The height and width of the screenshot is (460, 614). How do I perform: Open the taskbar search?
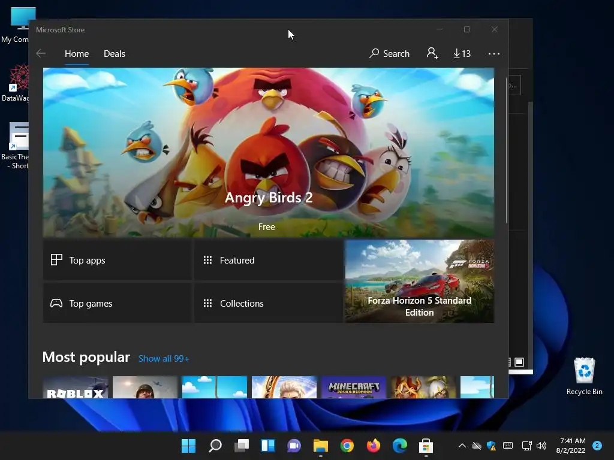tap(215, 446)
